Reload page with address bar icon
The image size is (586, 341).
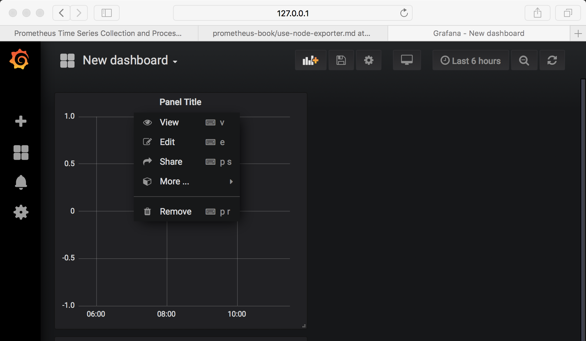(404, 13)
